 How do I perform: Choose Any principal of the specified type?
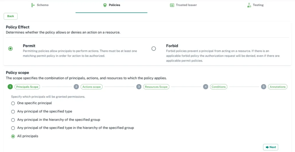tap(13, 112)
